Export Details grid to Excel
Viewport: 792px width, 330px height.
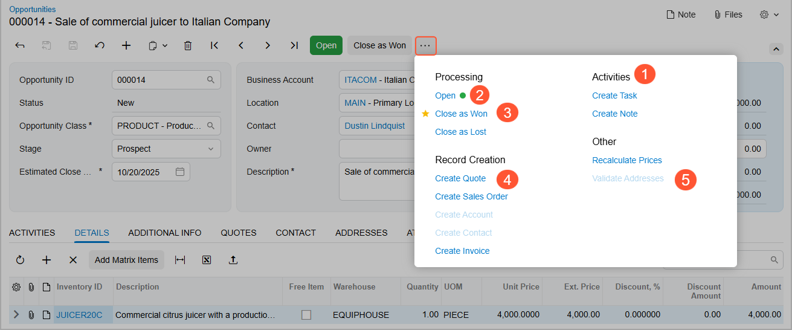click(x=207, y=260)
